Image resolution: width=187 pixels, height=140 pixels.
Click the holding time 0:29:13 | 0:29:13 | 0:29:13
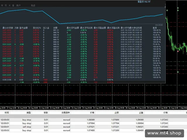tap(131, 37)
